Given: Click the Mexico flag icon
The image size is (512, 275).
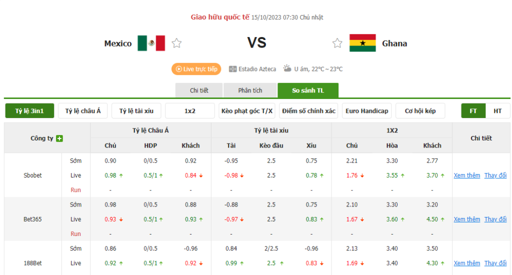Looking at the screenshot, I should tap(151, 43).
